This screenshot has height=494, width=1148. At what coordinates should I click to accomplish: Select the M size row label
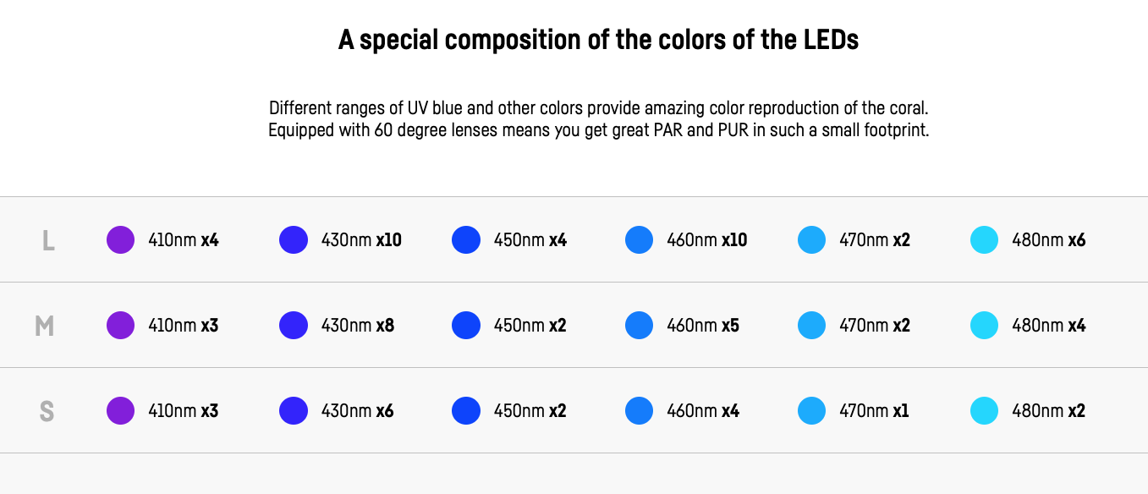[x=45, y=327]
